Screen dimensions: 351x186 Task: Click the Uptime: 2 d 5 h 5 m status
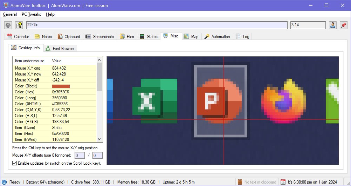click(179, 182)
